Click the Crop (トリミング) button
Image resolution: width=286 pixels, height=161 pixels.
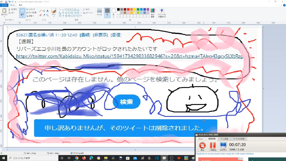31,9
